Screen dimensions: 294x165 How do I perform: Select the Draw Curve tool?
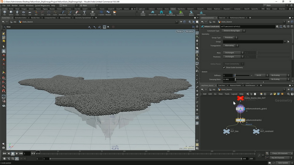[x=62, y=13]
